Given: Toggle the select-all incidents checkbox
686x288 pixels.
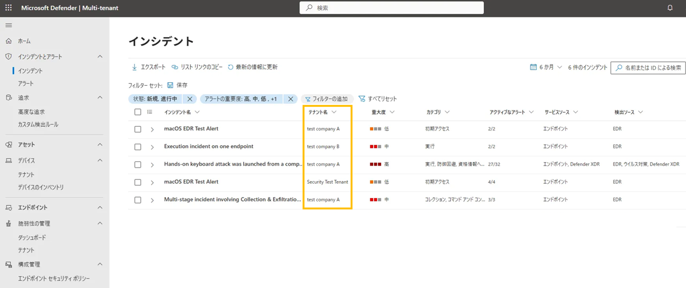Looking at the screenshot, I should click(138, 112).
